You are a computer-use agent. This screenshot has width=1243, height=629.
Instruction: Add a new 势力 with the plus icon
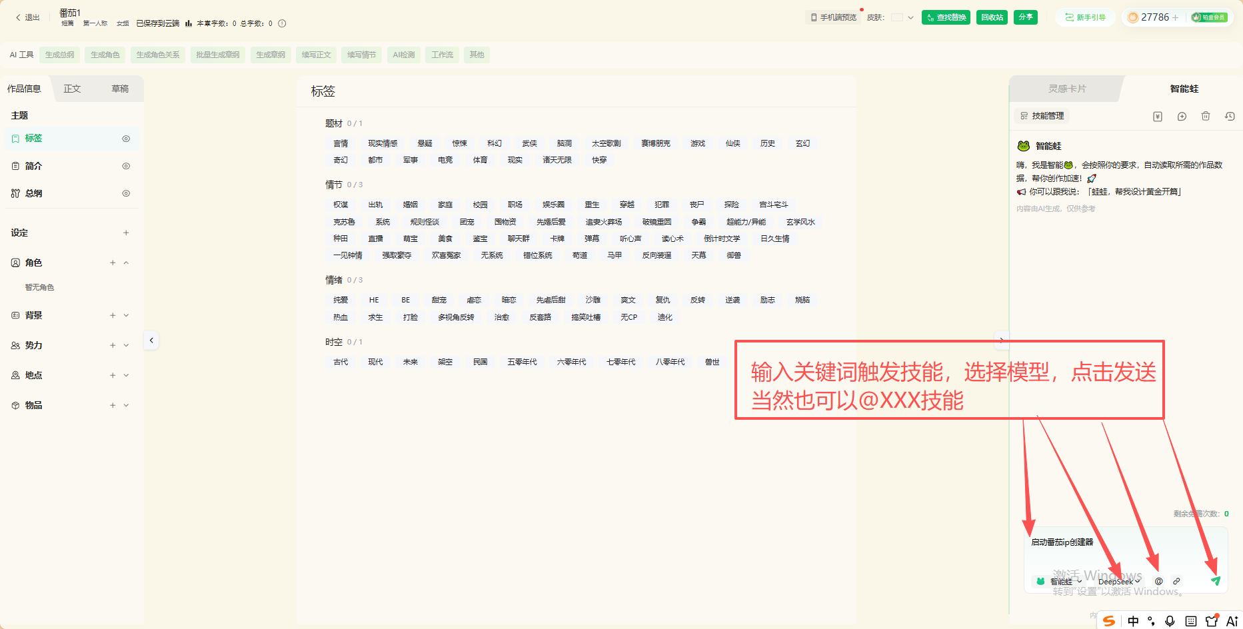click(x=113, y=345)
